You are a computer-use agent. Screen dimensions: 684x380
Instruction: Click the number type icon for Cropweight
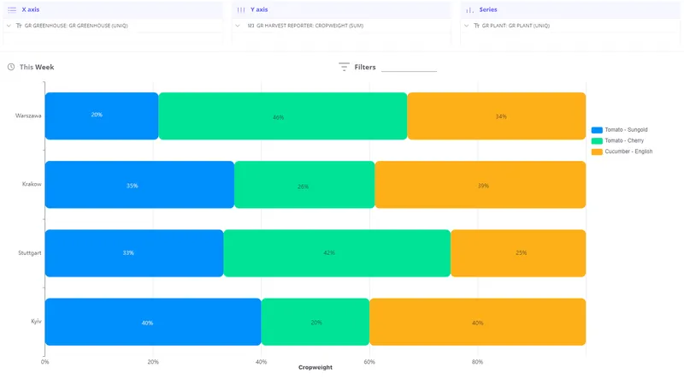251,26
